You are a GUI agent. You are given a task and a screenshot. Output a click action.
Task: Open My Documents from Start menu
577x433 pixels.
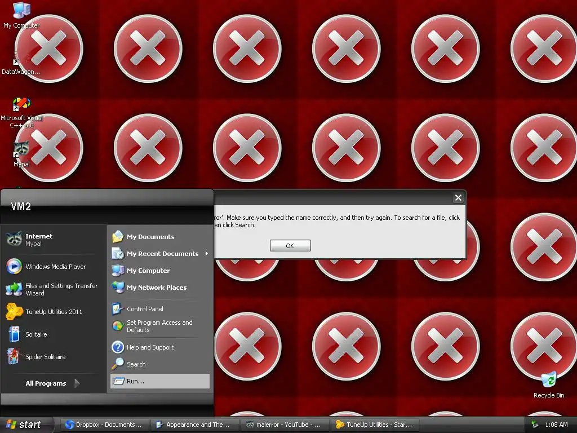pyautogui.click(x=160, y=236)
